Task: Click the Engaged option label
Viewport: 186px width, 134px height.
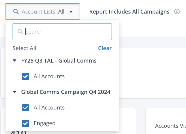Action: pos(44,123)
